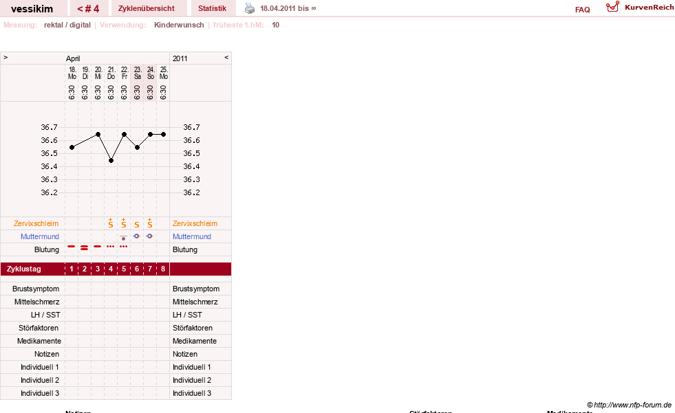Click cycle day 8 in Zyklustag row
The image size is (675, 413).
click(162, 269)
